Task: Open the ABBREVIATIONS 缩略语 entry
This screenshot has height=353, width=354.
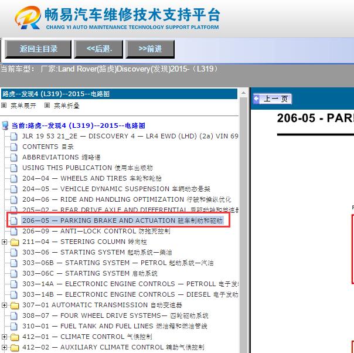Action: point(62,157)
